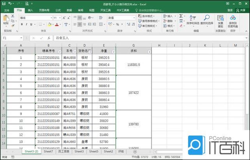250x160 pixels.
Task: Click the Decrease Decimal icon
Action: (x=134, y=24)
